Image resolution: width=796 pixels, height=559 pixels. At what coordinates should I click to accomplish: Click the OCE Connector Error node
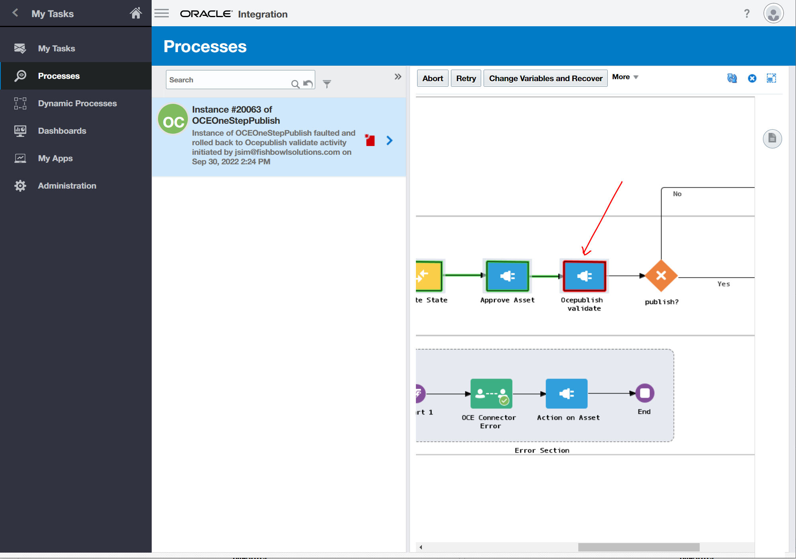click(491, 393)
